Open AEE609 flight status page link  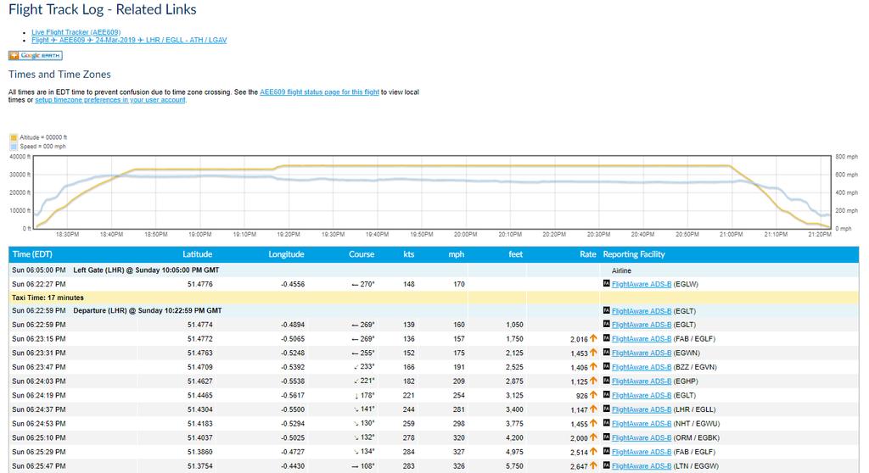point(319,92)
